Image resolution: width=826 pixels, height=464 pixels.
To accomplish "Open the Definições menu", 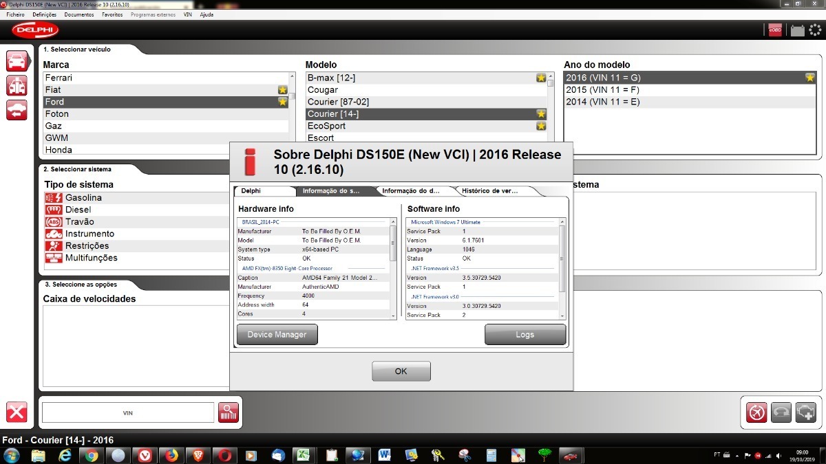I will [45, 14].
